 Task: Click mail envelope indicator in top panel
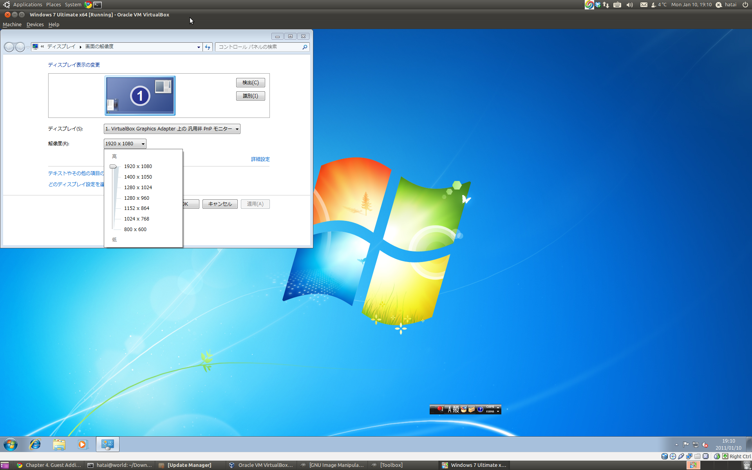coord(644,5)
